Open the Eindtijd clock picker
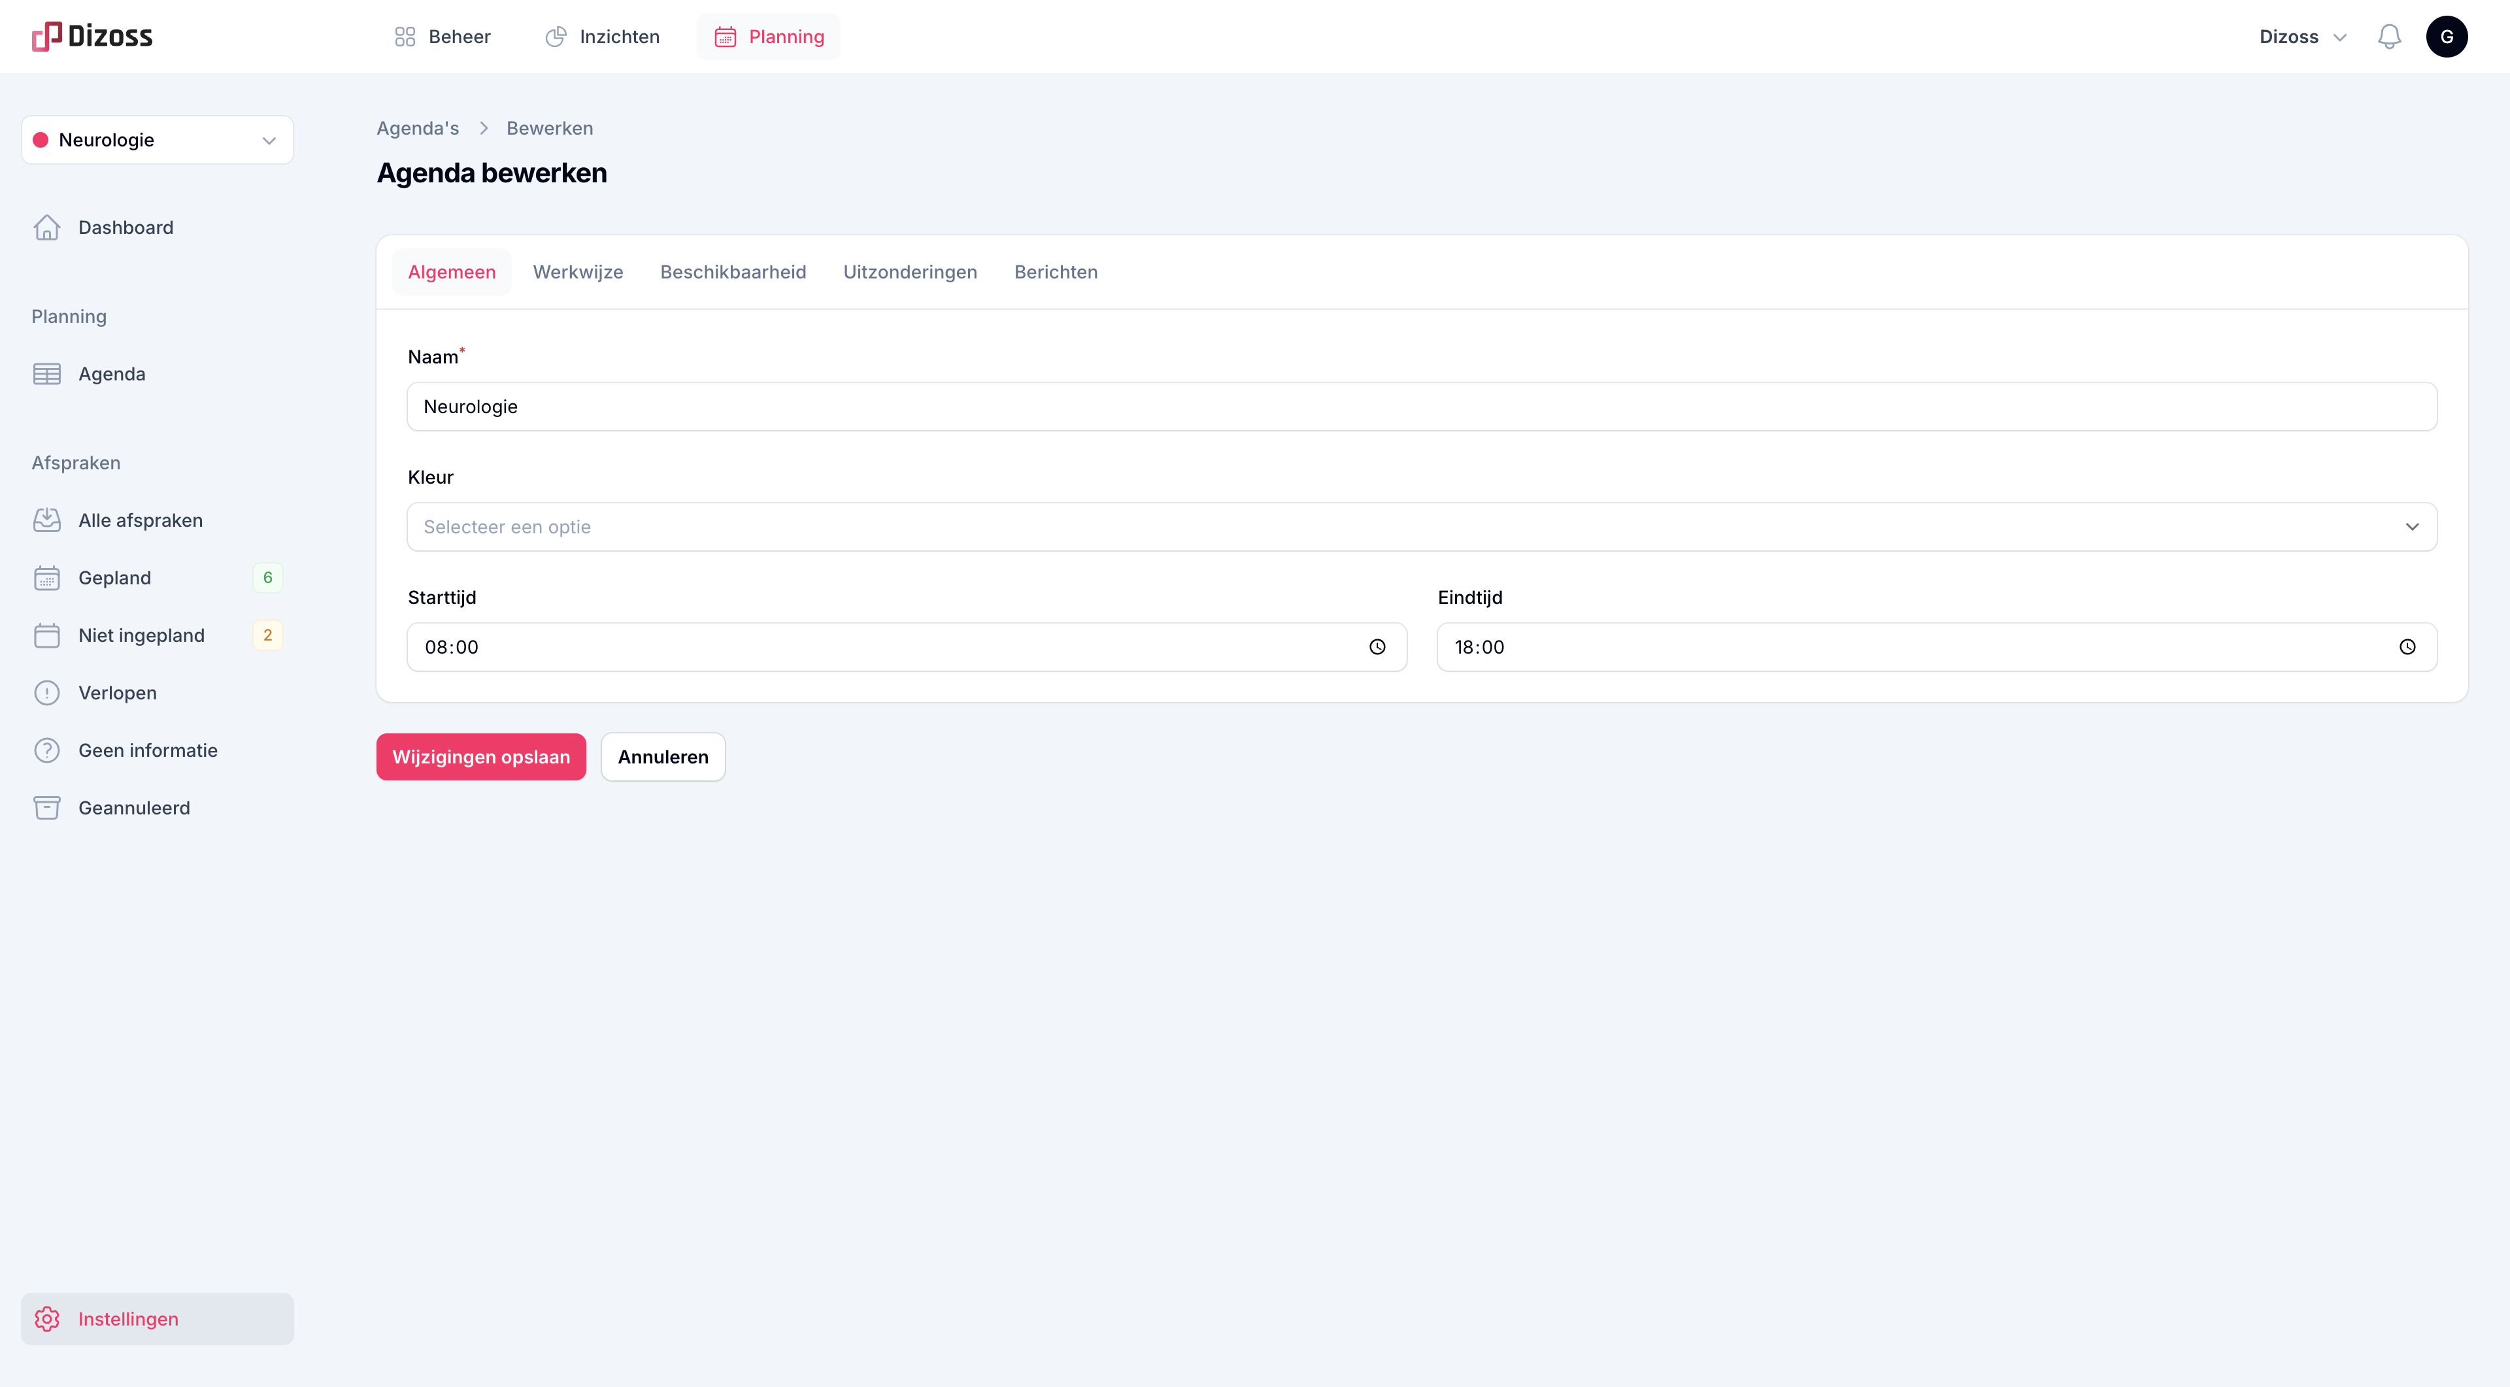The height and width of the screenshot is (1387, 2510). [x=2407, y=646]
